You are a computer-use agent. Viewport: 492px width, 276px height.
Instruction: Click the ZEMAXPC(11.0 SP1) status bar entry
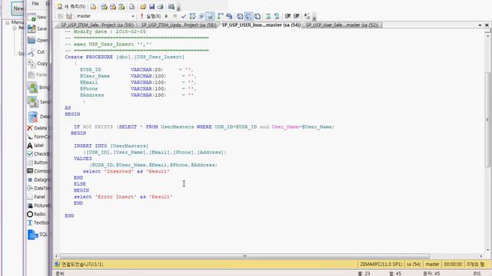point(381,264)
